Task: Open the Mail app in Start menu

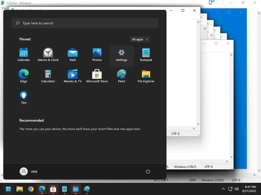Action: (73, 55)
